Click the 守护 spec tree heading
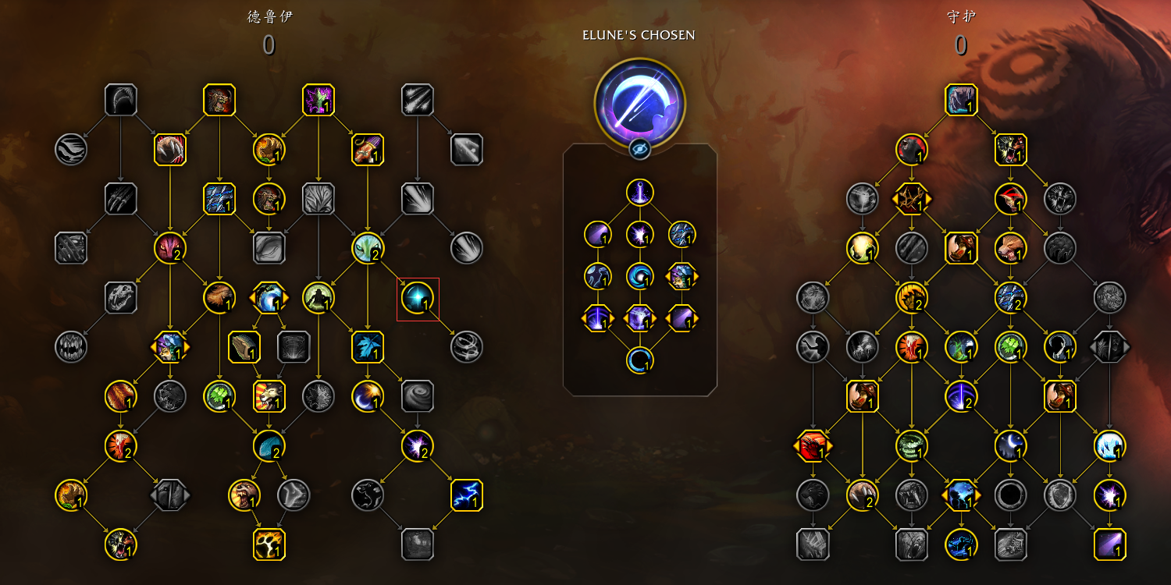This screenshot has height=585, width=1171. (x=961, y=17)
